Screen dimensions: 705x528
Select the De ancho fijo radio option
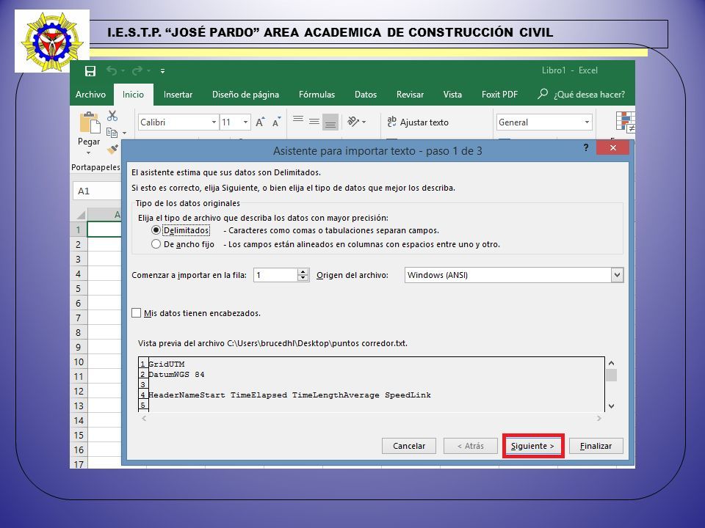[156, 243]
